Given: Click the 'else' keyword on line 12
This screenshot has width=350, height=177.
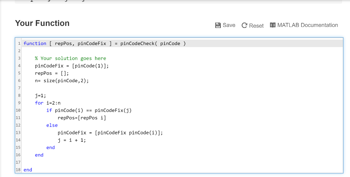Looking at the screenshot, I should 52,125.
